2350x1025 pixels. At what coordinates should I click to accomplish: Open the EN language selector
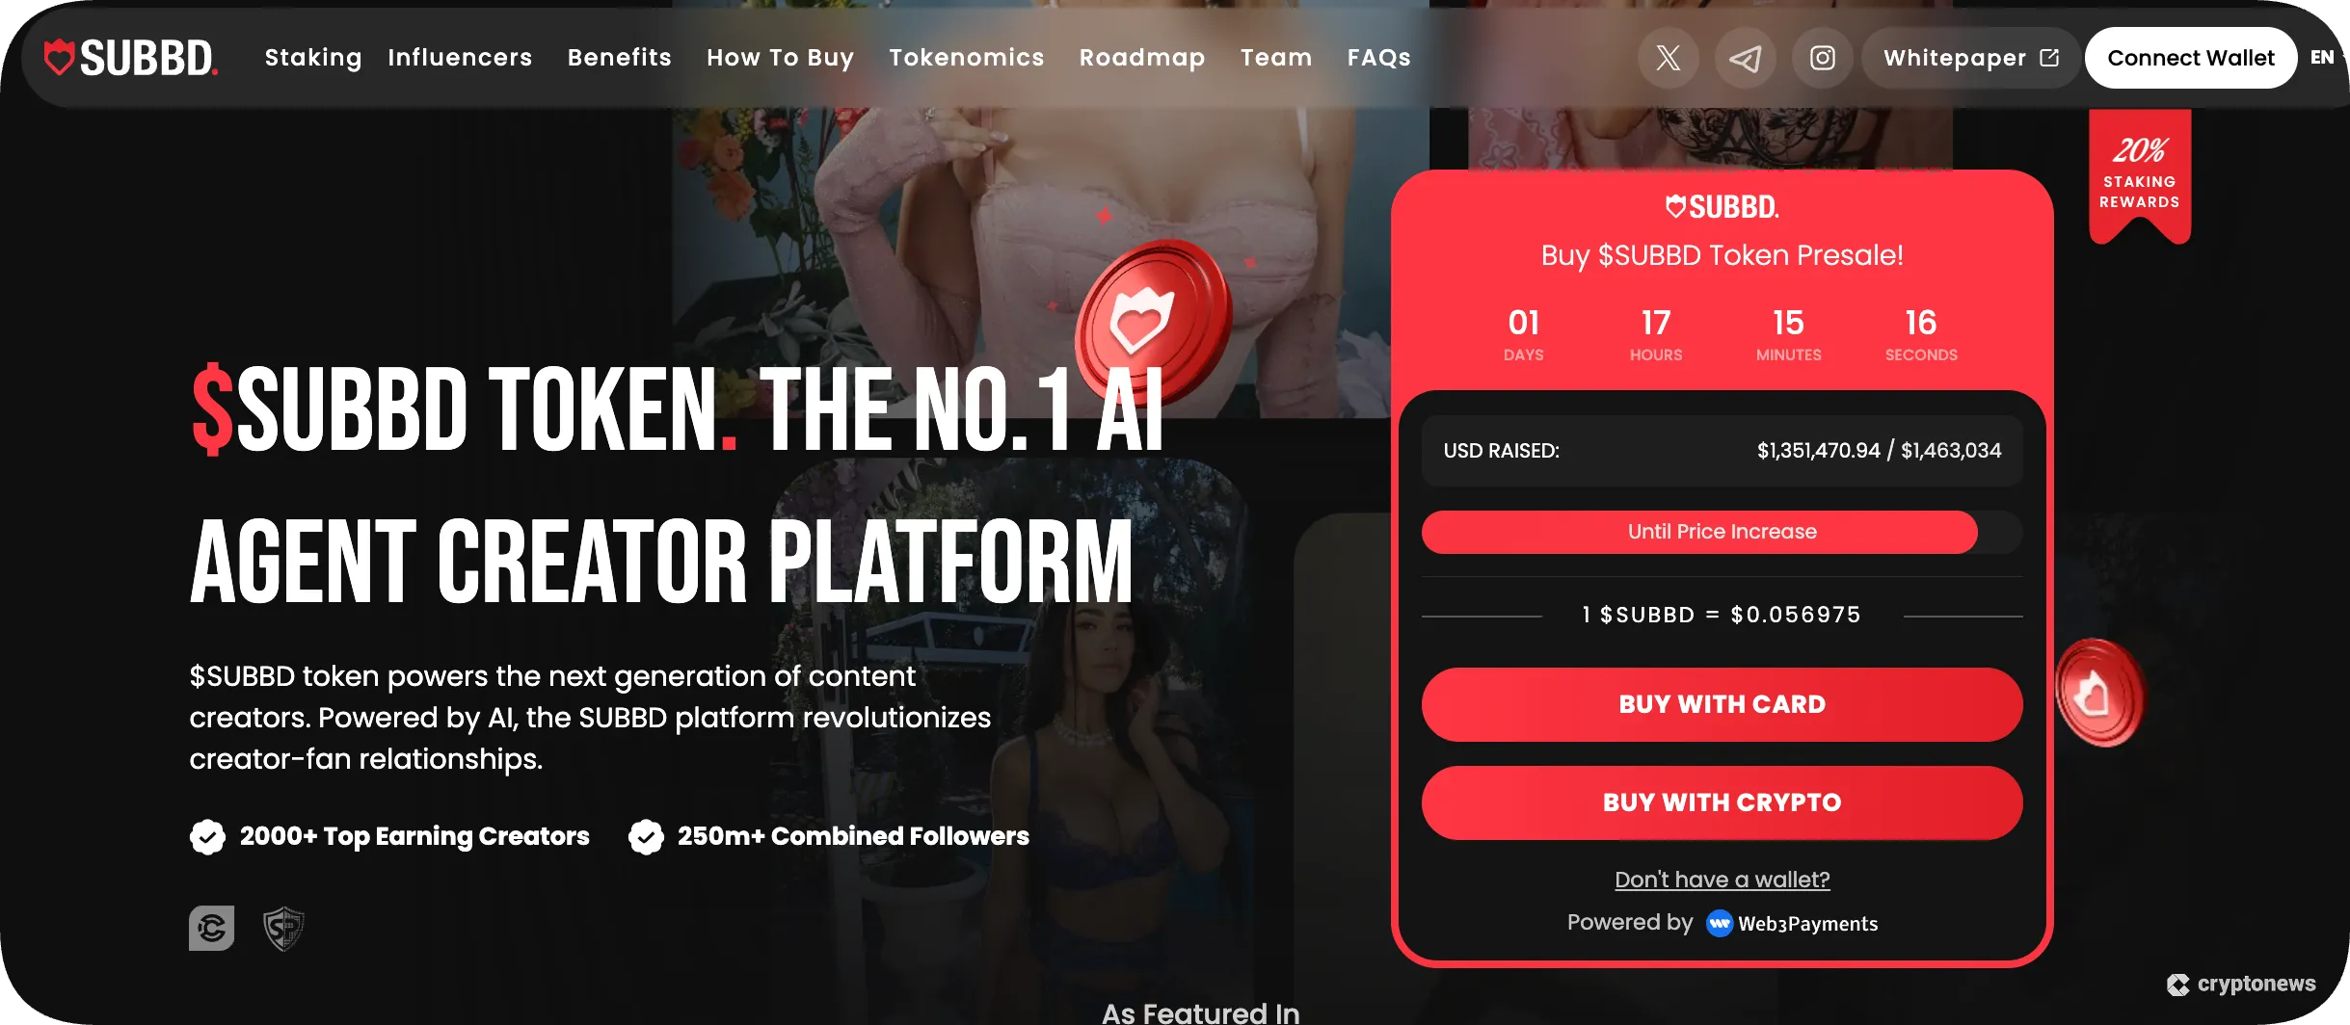coord(2322,58)
